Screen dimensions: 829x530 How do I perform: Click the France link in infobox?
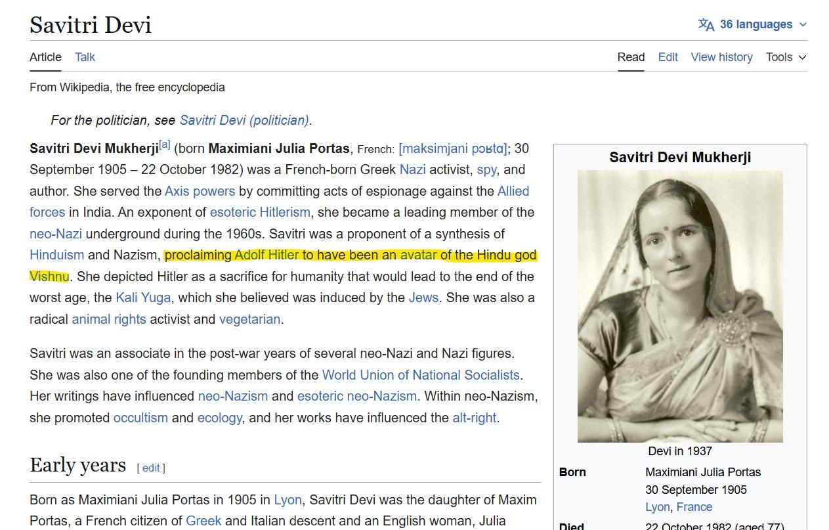(x=694, y=507)
